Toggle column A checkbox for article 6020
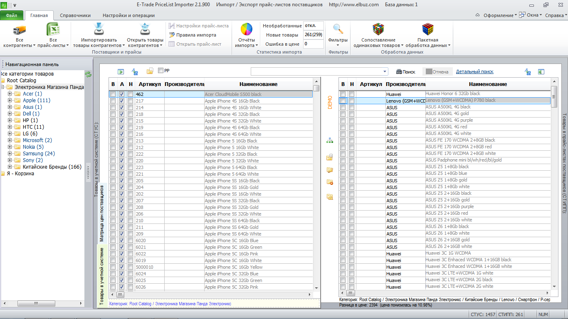This screenshot has width=568, height=319. (x=122, y=240)
